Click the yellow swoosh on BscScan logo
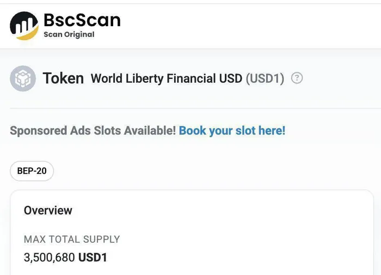381x275 pixels. 28,34
